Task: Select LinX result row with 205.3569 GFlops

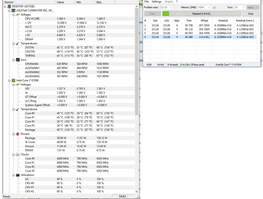Action: tap(200, 29)
